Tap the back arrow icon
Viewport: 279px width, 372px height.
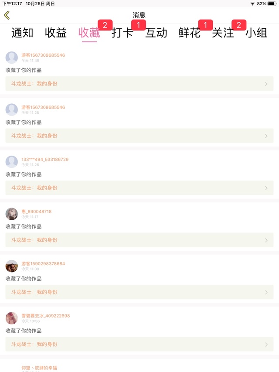pos(7,15)
